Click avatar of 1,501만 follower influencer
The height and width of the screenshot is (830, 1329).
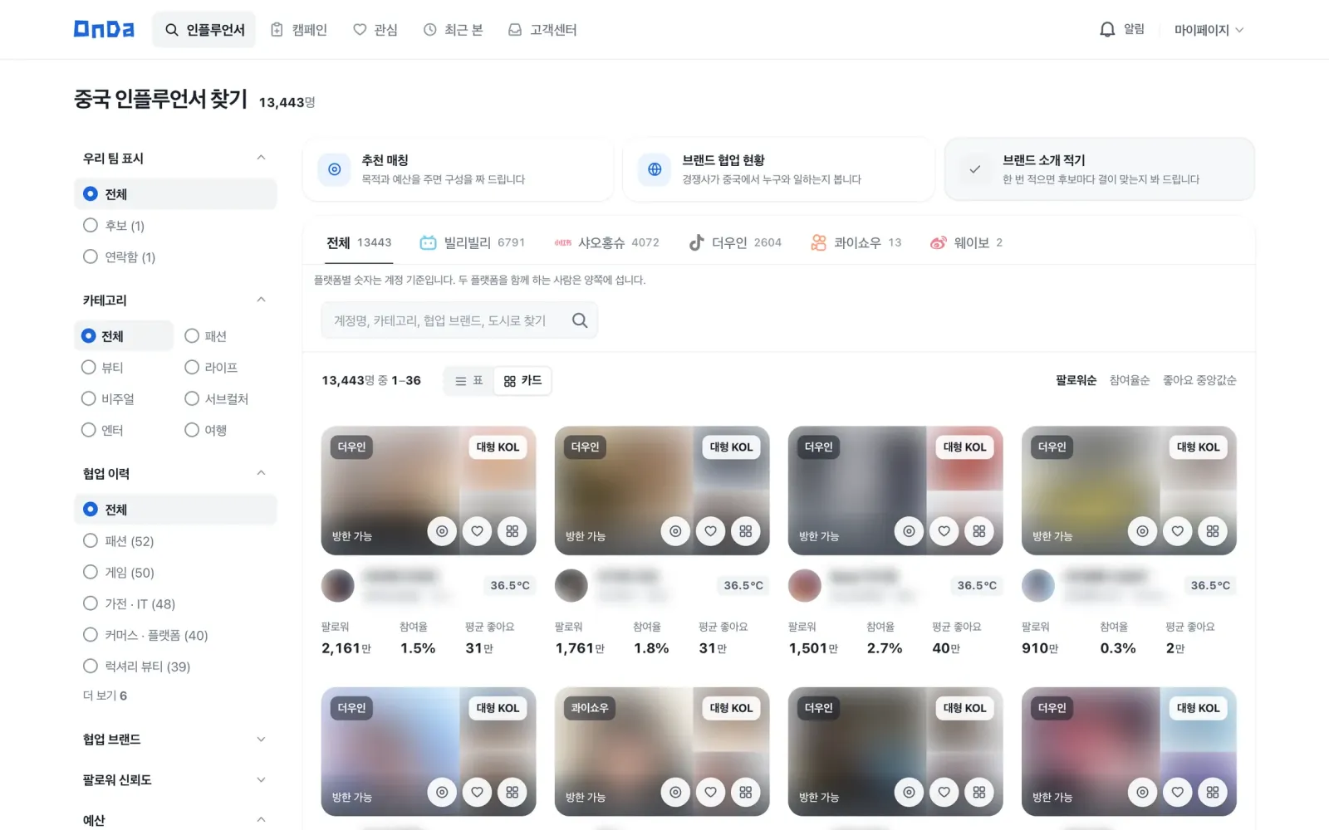coord(804,585)
